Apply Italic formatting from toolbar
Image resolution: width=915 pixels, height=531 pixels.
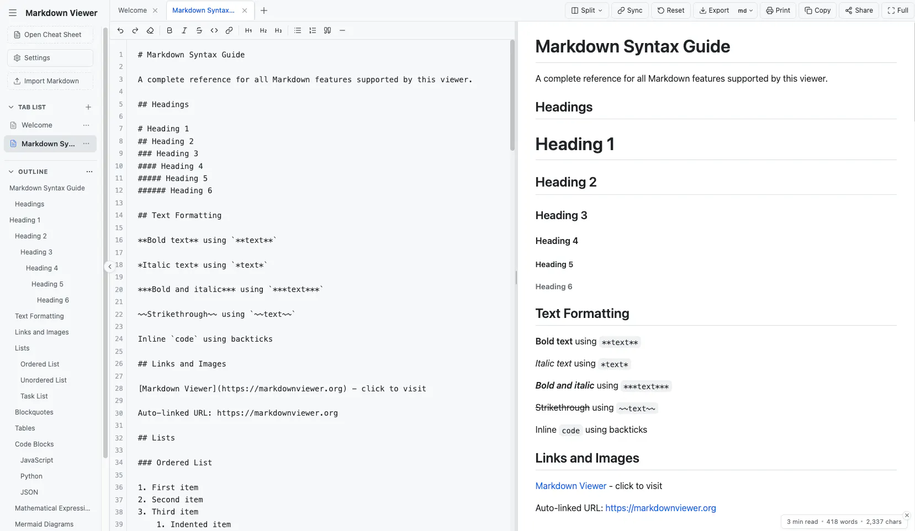(x=184, y=30)
